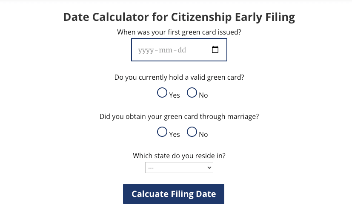
Task: Focus the mm month segment of date field
Action: pyautogui.click(x=166, y=50)
